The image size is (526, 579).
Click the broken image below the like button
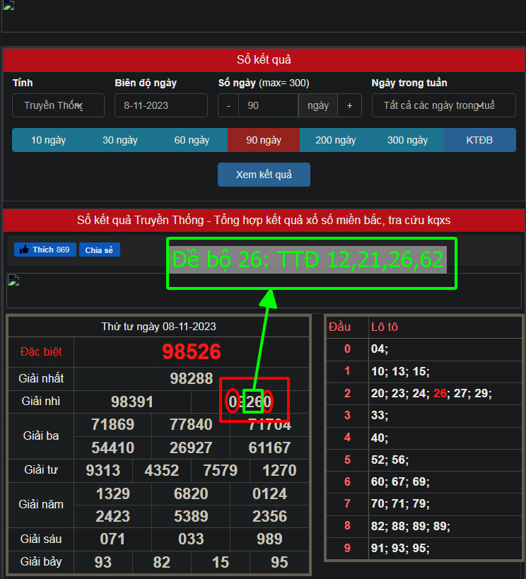click(13, 281)
